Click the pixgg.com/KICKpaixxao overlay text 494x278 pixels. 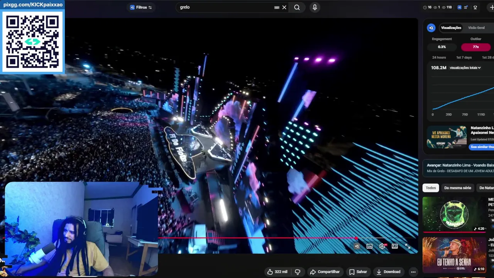[32, 5]
